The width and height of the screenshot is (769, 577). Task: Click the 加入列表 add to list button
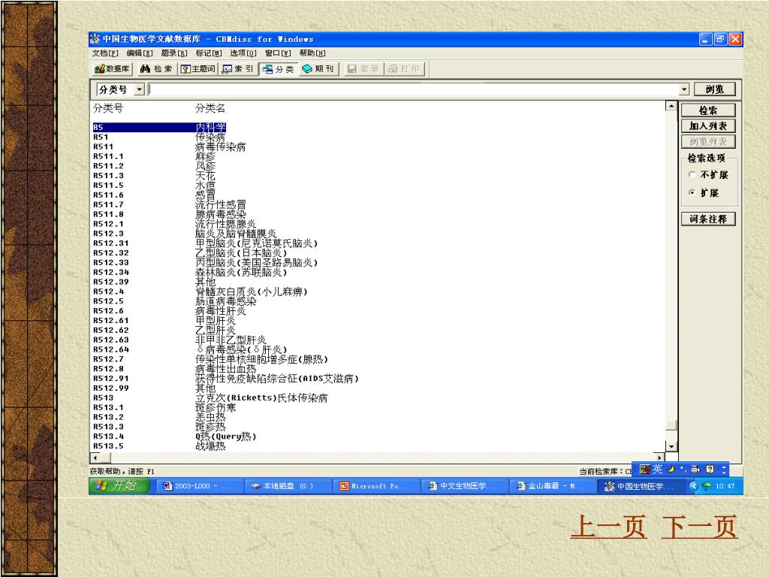tap(708, 126)
